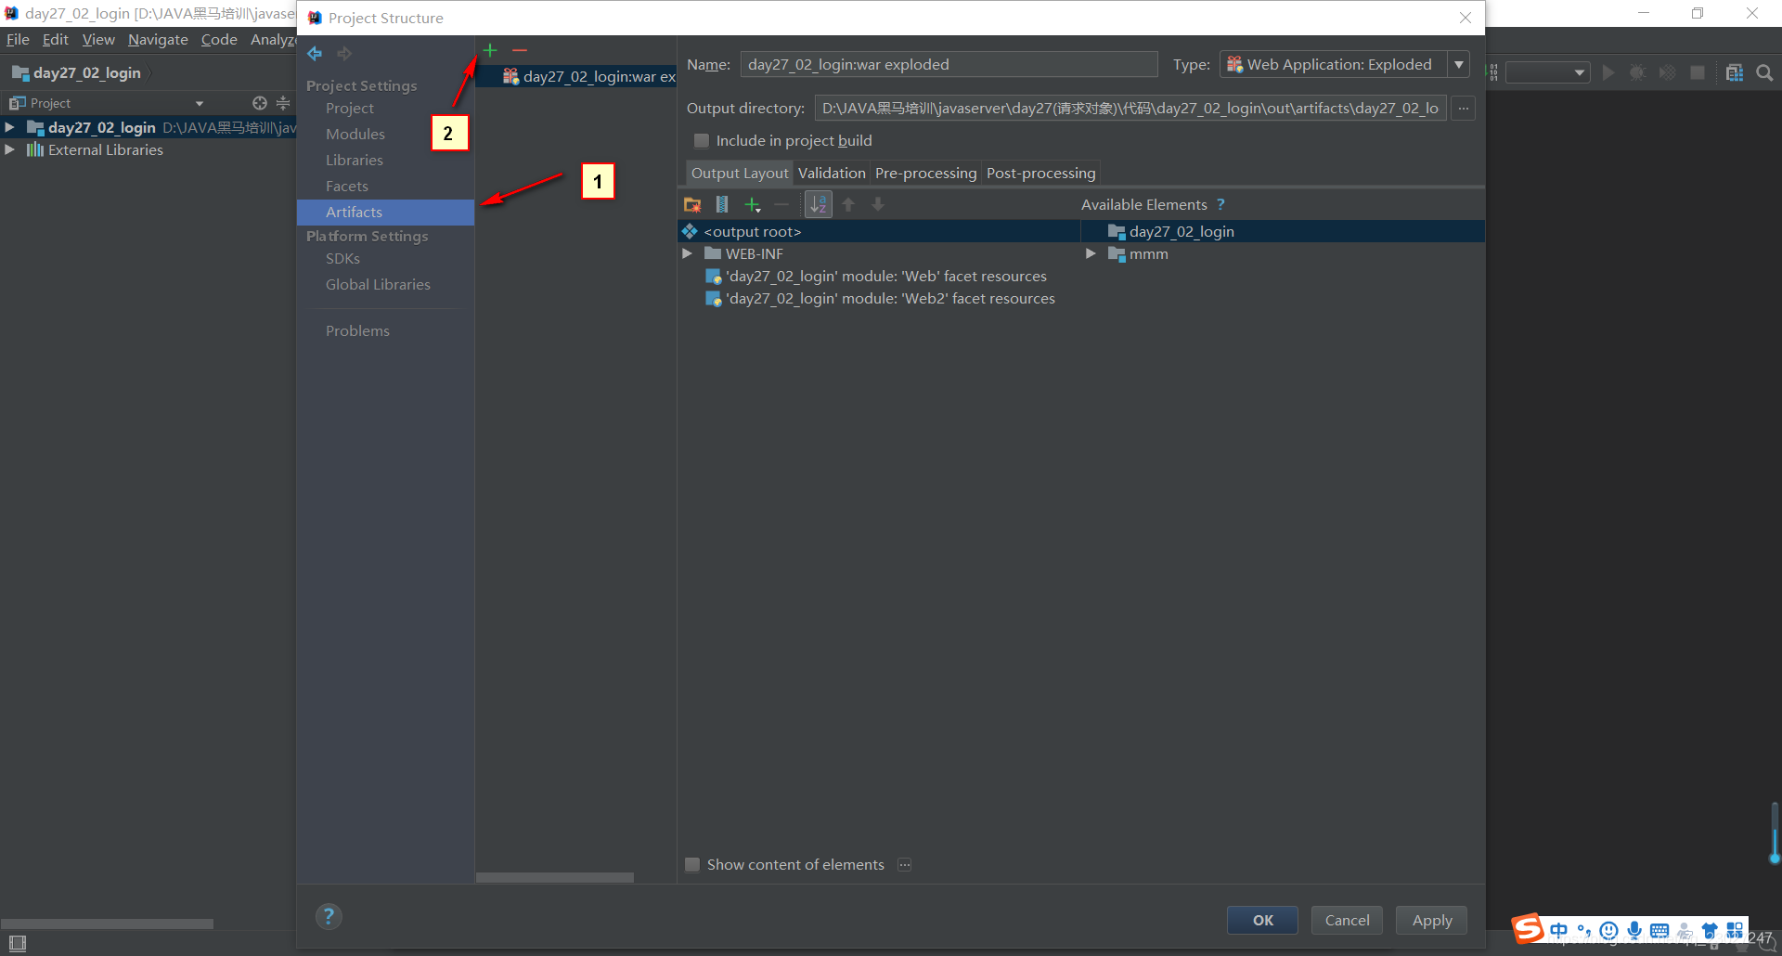Add a new artifact with the green plus

point(490,50)
